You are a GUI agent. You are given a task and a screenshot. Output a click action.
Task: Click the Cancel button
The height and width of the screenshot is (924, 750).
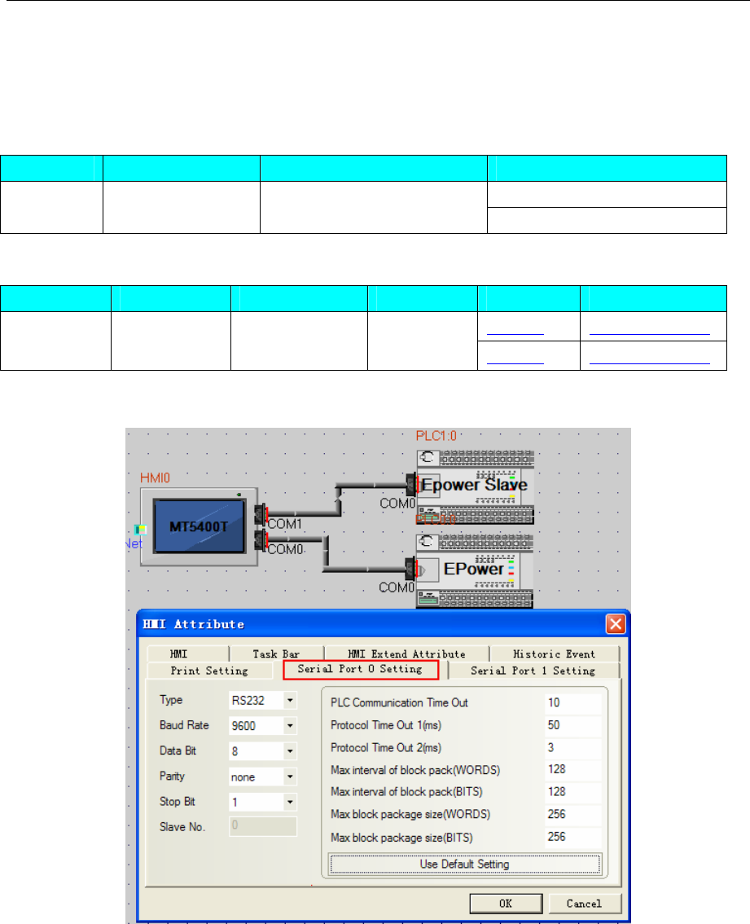585,904
